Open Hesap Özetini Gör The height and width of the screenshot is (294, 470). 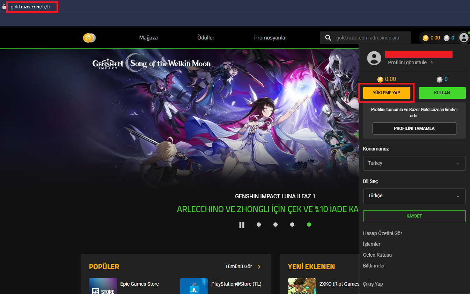coord(383,233)
